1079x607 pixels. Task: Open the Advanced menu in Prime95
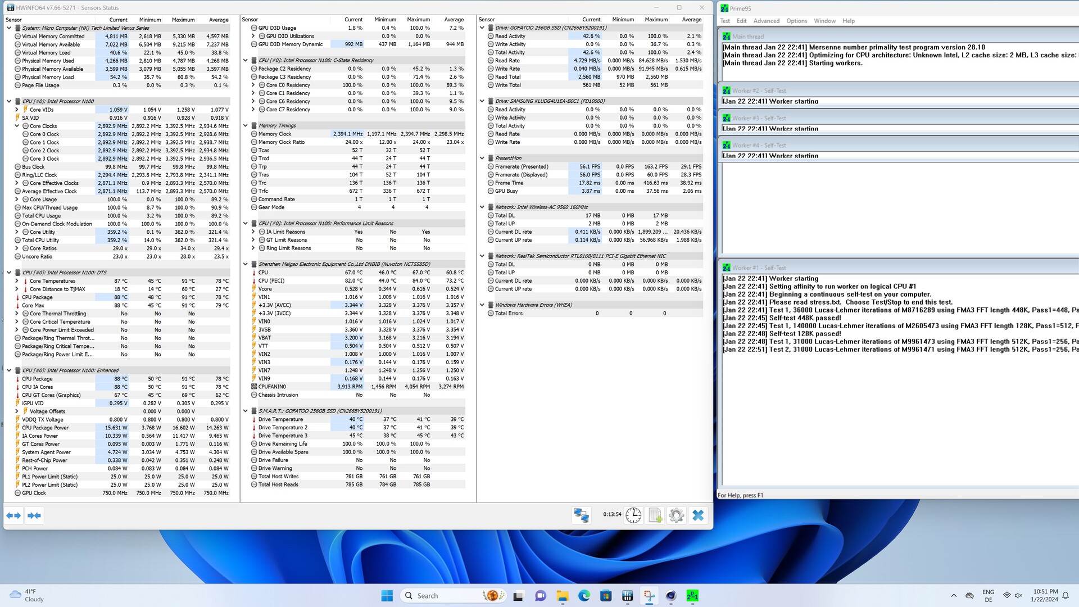pos(767,21)
